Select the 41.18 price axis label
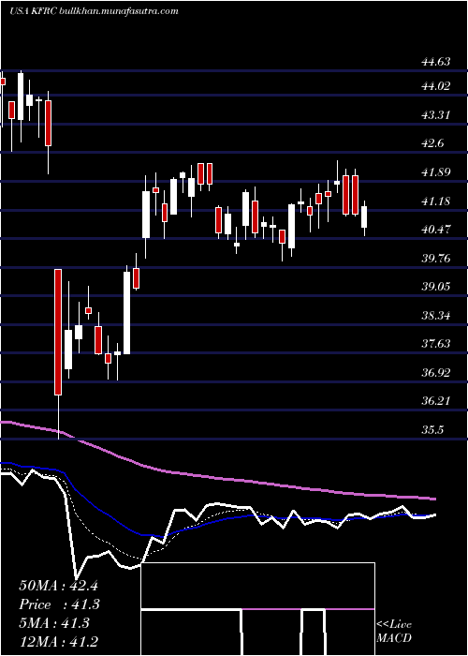Image resolution: width=468 pixels, height=656 pixels. click(x=436, y=201)
